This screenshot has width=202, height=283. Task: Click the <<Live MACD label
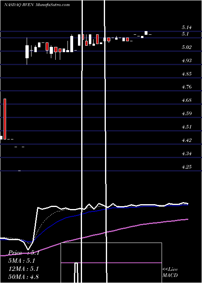(x=170, y=272)
